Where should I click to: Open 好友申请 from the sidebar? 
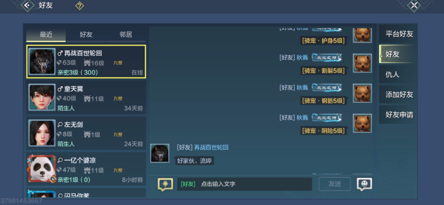click(x=398, y=115)
